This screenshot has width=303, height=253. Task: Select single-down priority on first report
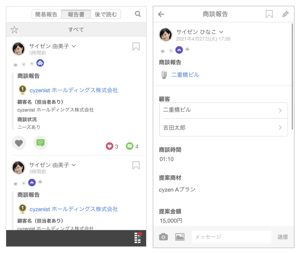coord(23,64)
